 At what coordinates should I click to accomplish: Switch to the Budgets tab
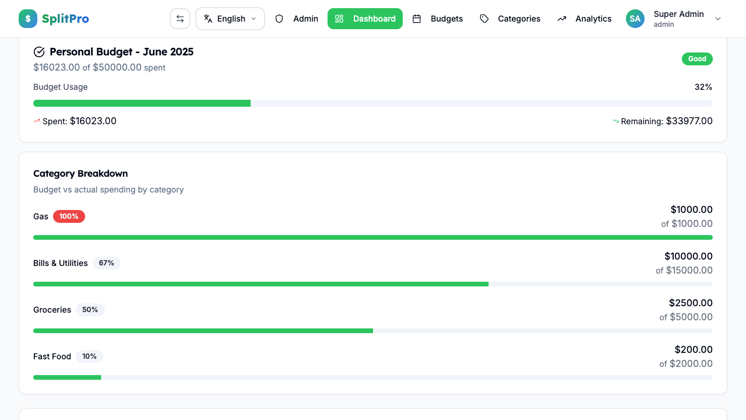(446, 19)
